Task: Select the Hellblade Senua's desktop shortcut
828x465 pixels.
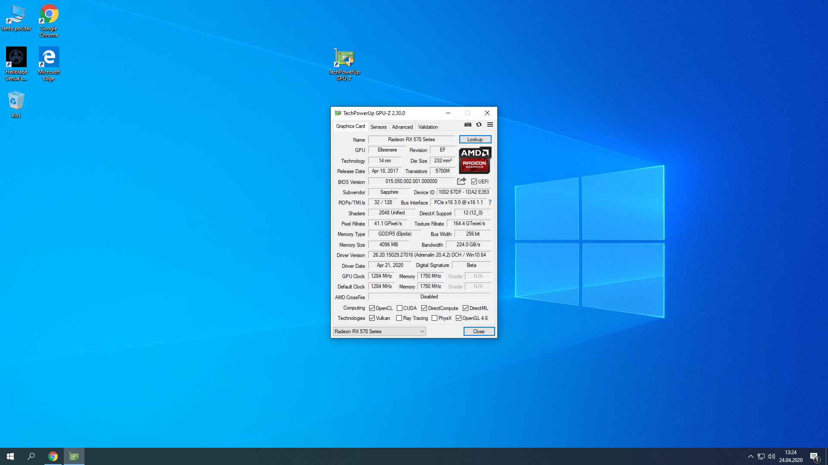Action: tap(16, 64)
